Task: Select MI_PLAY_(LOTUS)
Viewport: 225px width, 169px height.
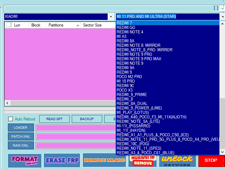Action: 168,113
